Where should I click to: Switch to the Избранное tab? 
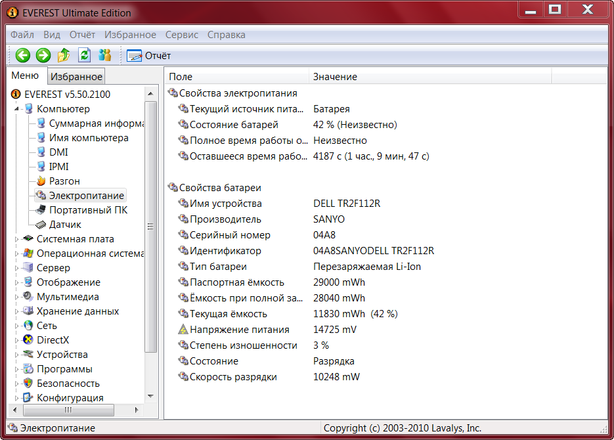coord(77,77)
